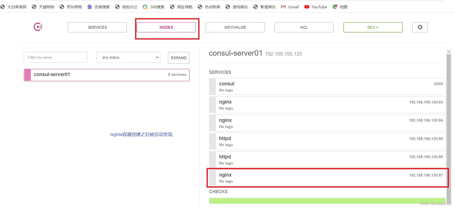Open settings via the gear icon
This screenshot has width=455, height=208.
click(x=420, y=27)
